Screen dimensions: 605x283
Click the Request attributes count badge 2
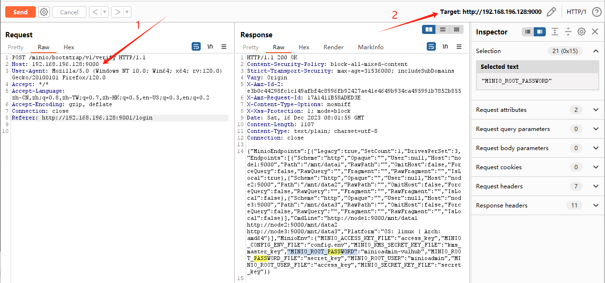(576, 110)
